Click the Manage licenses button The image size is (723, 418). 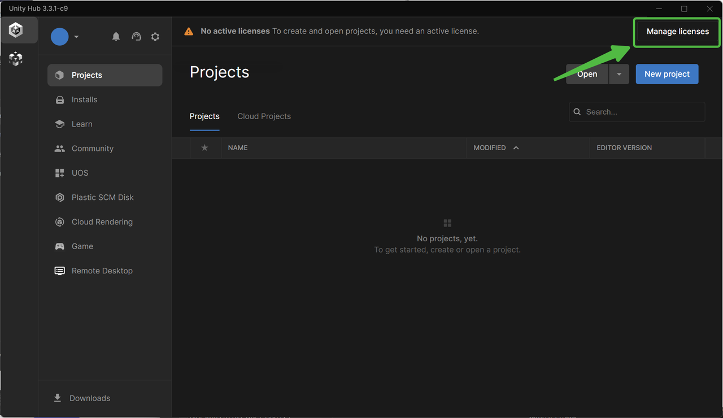point(677,32)
